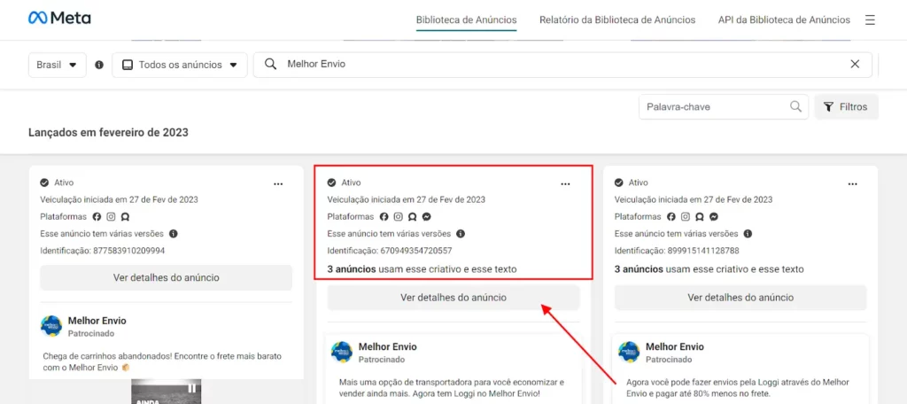Click Audience Network icon on ad 670949354720557
The width and height of the screenshot is (907, 404).
click(x=413, y=217)
